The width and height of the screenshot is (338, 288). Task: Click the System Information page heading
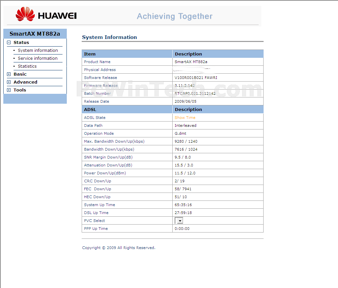(x=109, y=37)
